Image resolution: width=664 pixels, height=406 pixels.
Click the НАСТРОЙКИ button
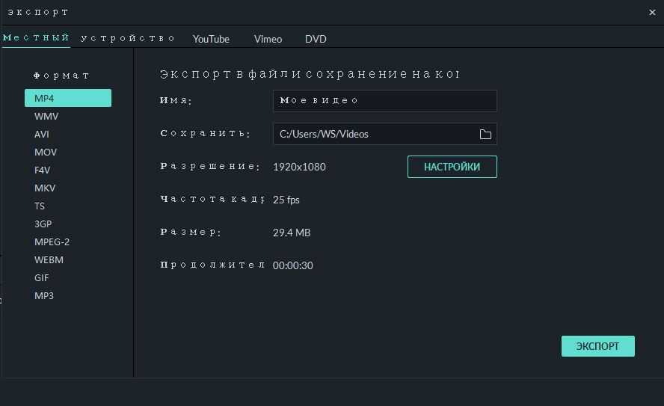coord(452,167)
